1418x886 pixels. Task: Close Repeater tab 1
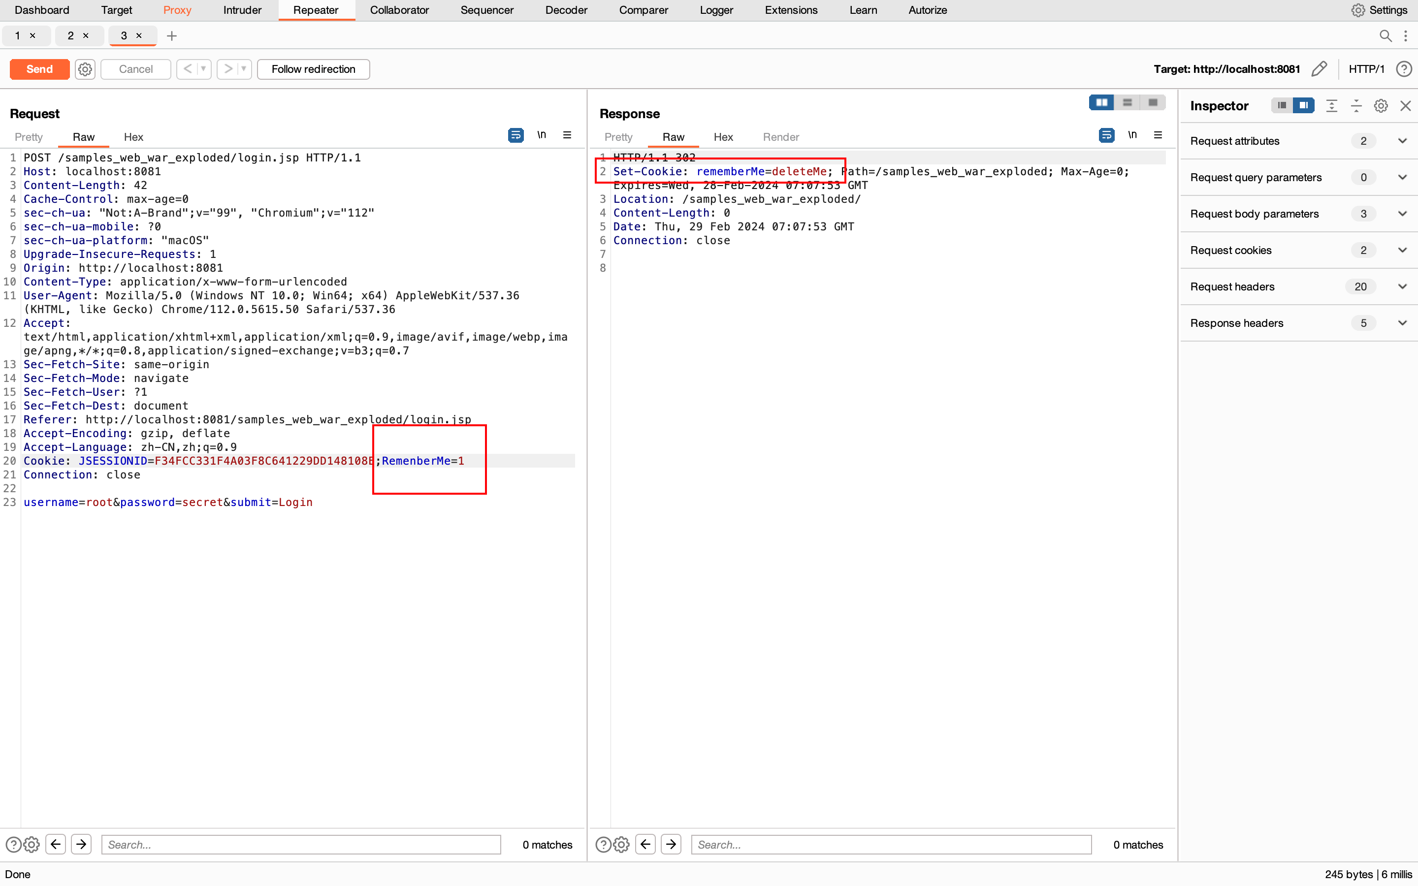33,36
